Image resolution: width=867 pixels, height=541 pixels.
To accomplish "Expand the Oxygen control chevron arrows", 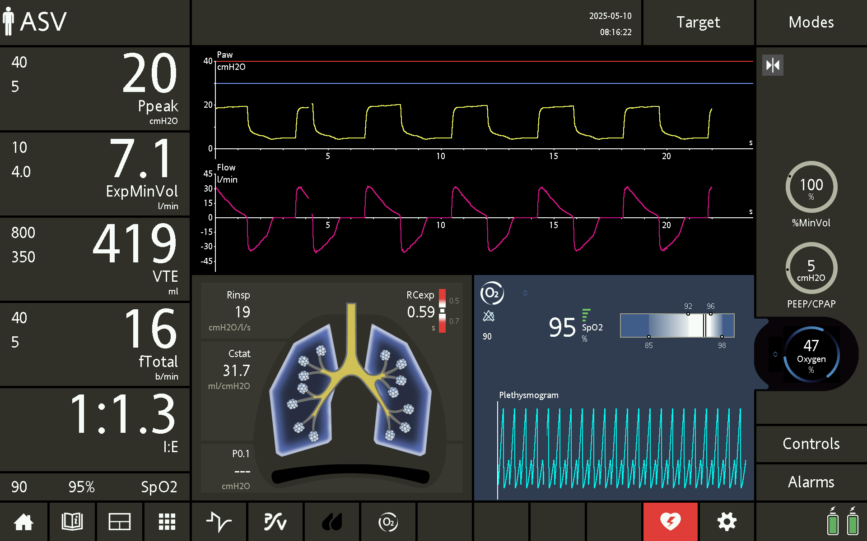I will pos(775,354).
